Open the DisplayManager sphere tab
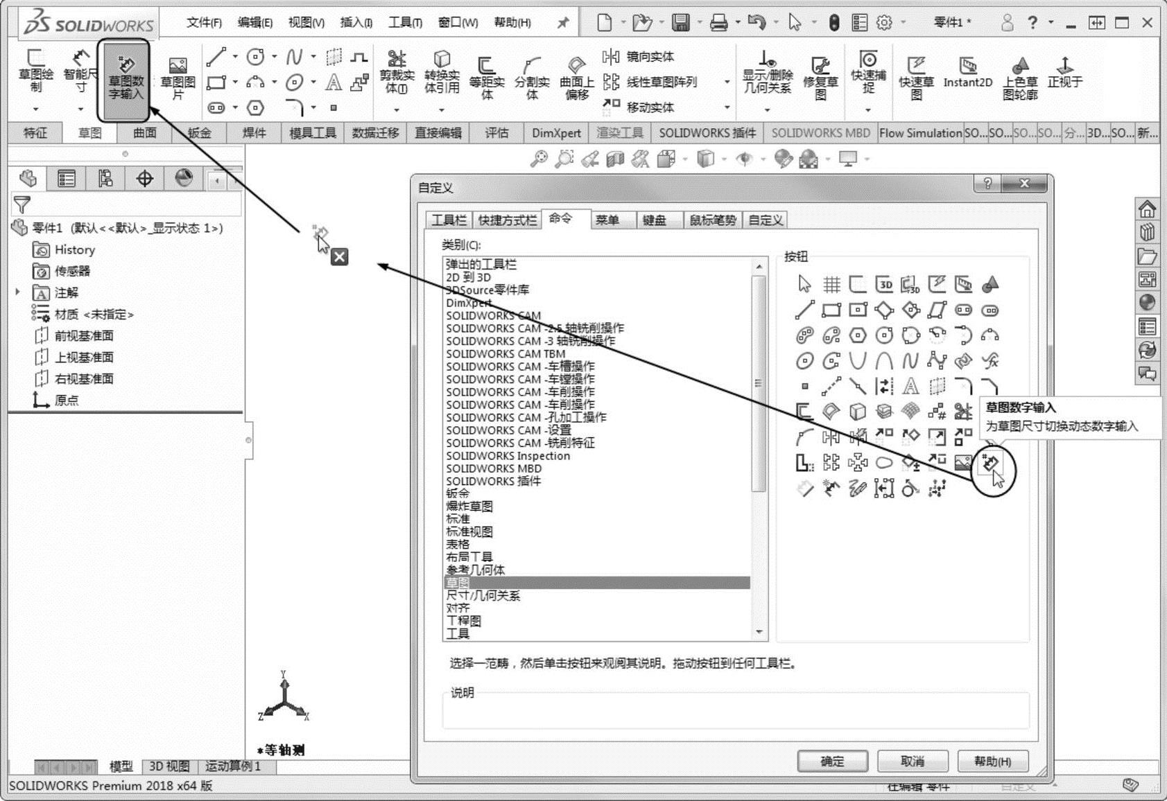1167x801 pixels. pyautogui.click(x=184, y=179)
